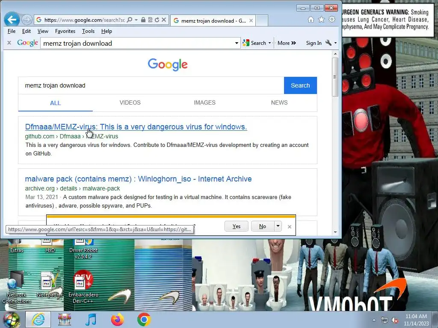438x328 pixels.
Task: Open the music note app on taskbar
Action: pyautogui.click(x=91, y=319)
